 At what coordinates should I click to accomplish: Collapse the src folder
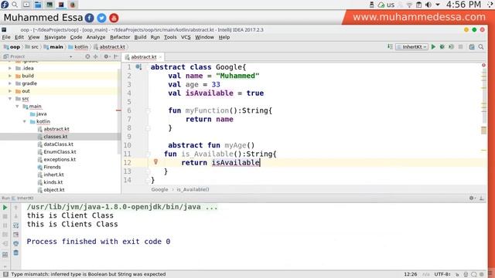click(10, 99)
